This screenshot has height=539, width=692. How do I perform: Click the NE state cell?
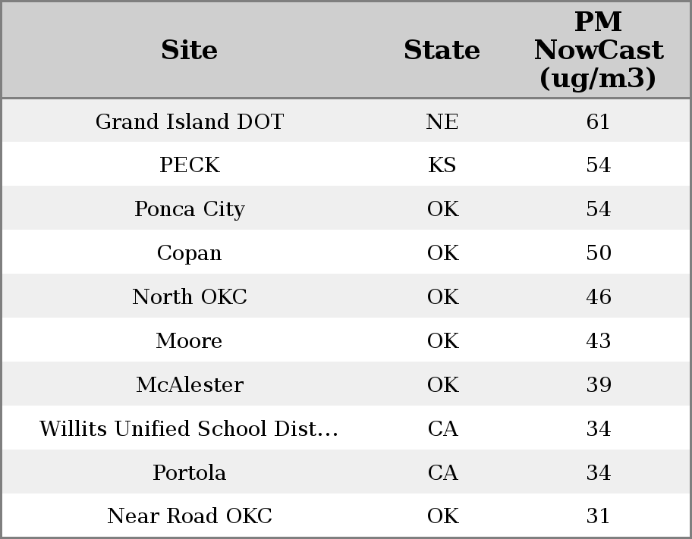[442, 121]
